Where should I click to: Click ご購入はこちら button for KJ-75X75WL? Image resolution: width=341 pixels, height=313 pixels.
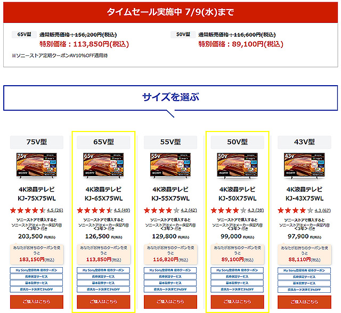point(37,302)
